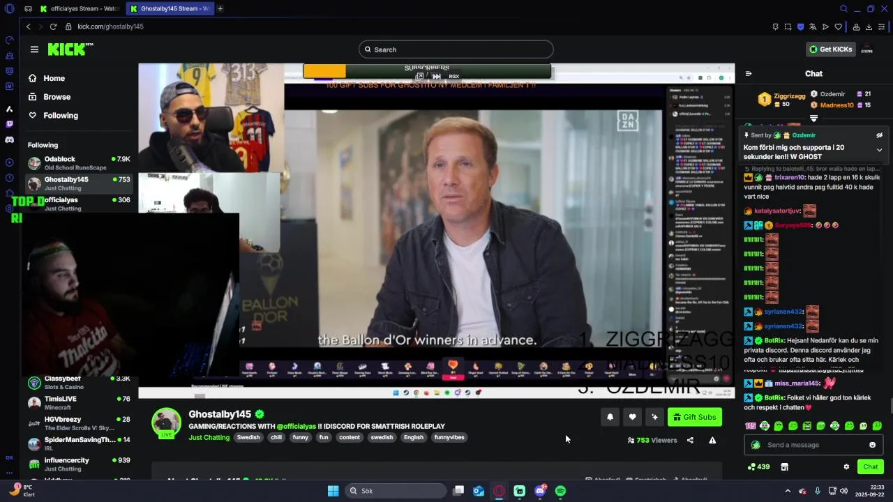Open SpiderManSavingTh... IRL channel
Viewport: 893px width, 502px height.
pos(79,443)
